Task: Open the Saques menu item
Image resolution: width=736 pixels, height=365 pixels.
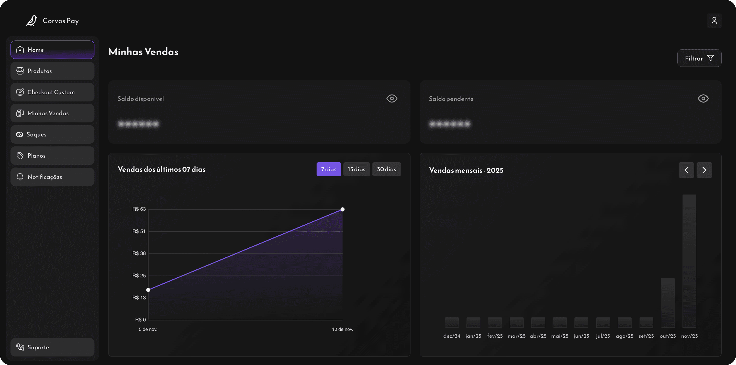Action: click(52, 134)
